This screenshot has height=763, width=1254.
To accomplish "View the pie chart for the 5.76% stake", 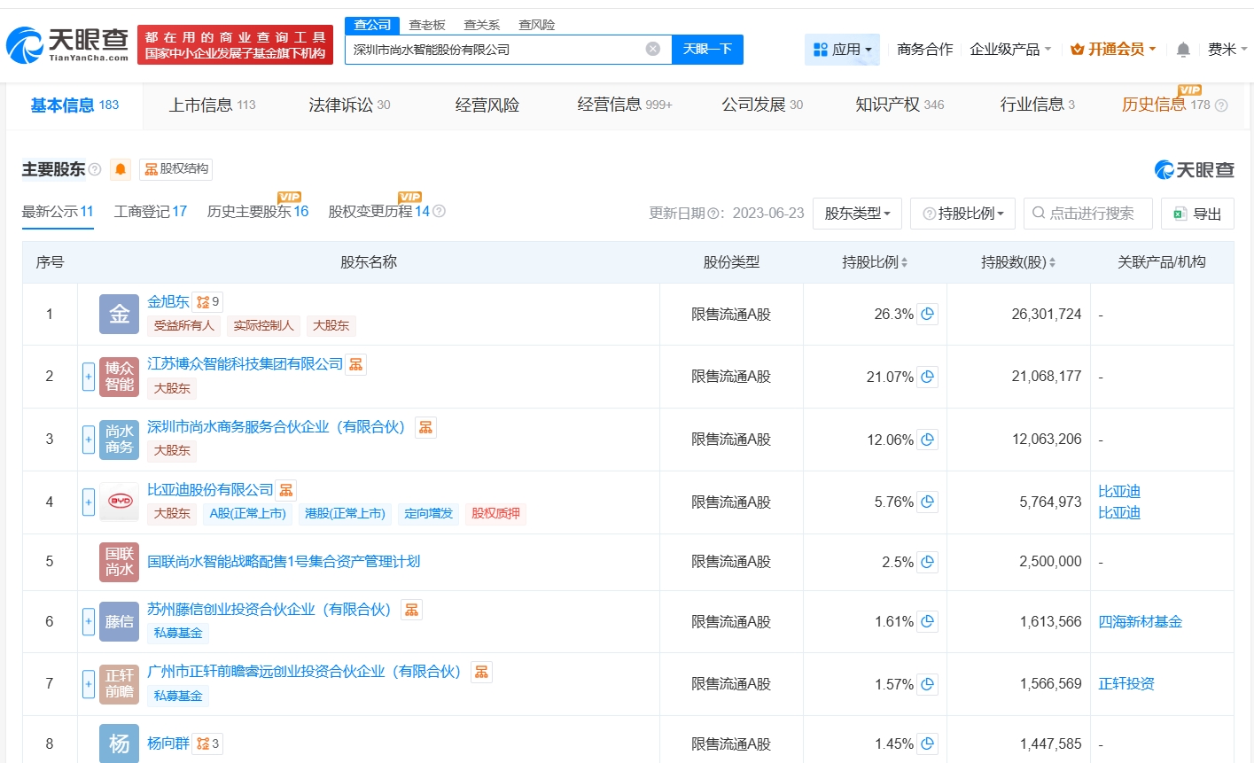I will [927, 502].
